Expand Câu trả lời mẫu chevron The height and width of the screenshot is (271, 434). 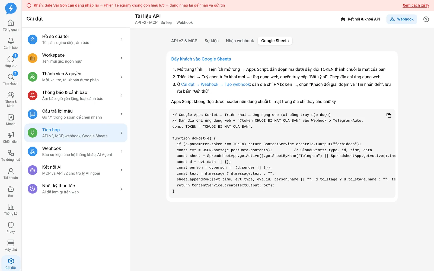(x=121, y=114)
